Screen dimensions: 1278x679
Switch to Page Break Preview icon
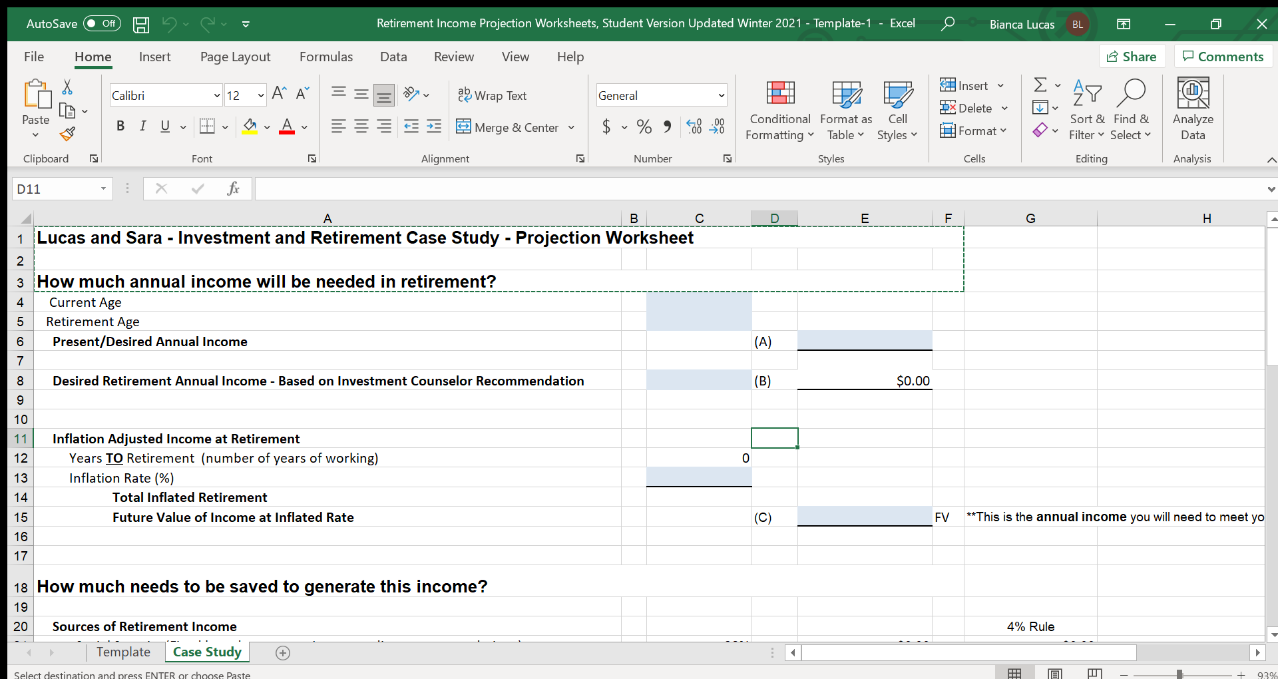(1095, 674)
